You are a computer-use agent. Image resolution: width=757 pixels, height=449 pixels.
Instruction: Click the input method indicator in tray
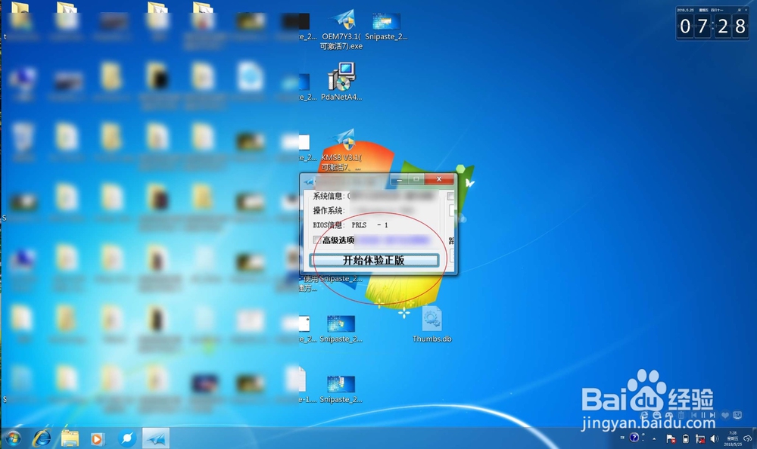pyautogui.click(x=622, y=438)
